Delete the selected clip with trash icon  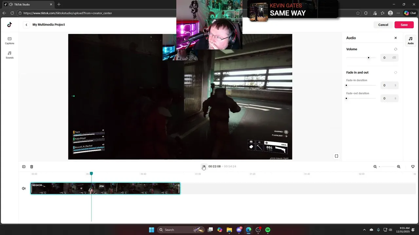click(31, 167)
